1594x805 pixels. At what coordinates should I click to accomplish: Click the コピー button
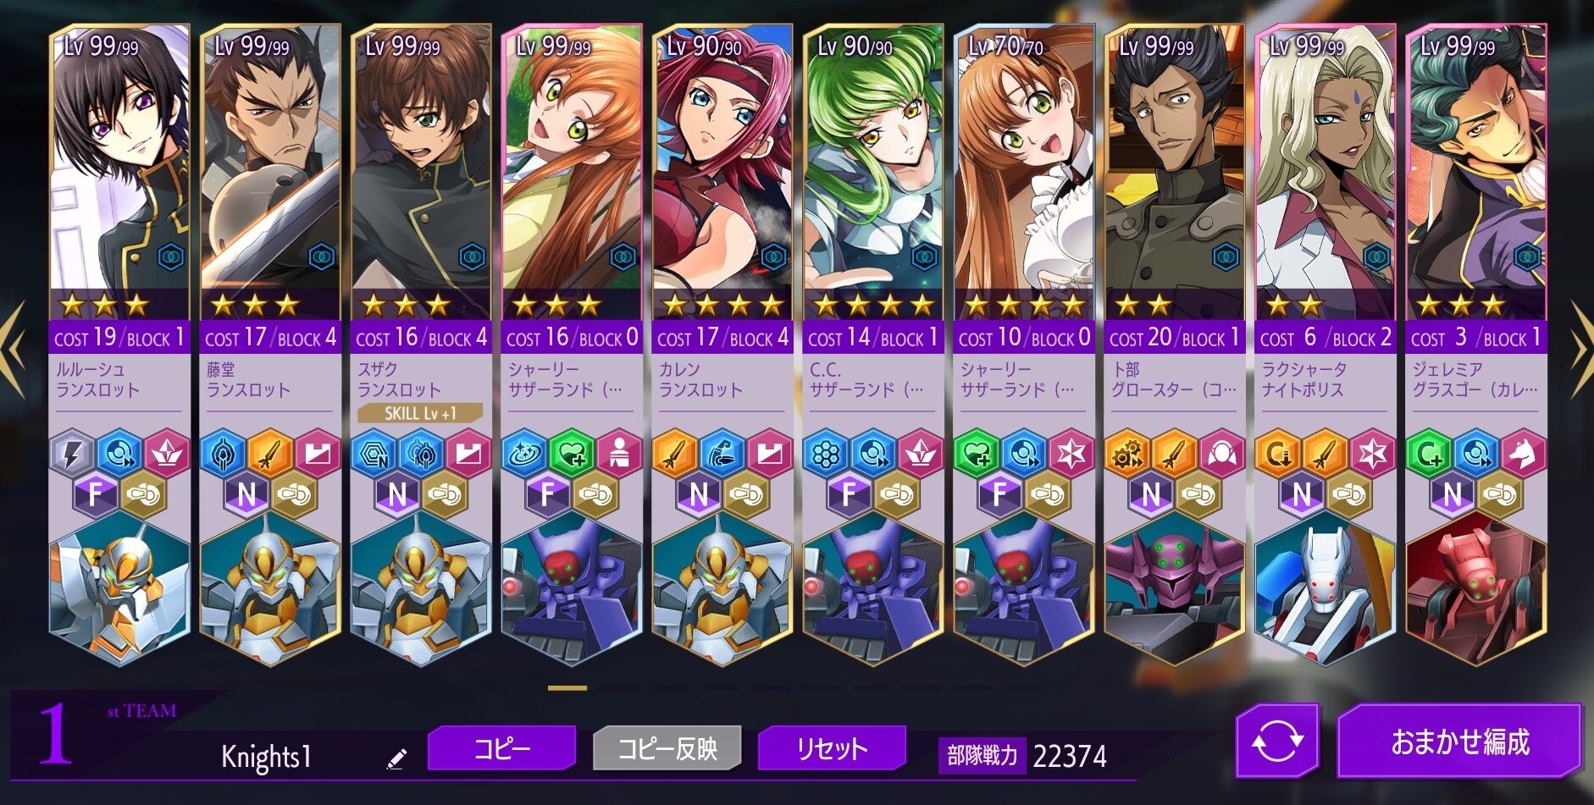pos(502,748)
